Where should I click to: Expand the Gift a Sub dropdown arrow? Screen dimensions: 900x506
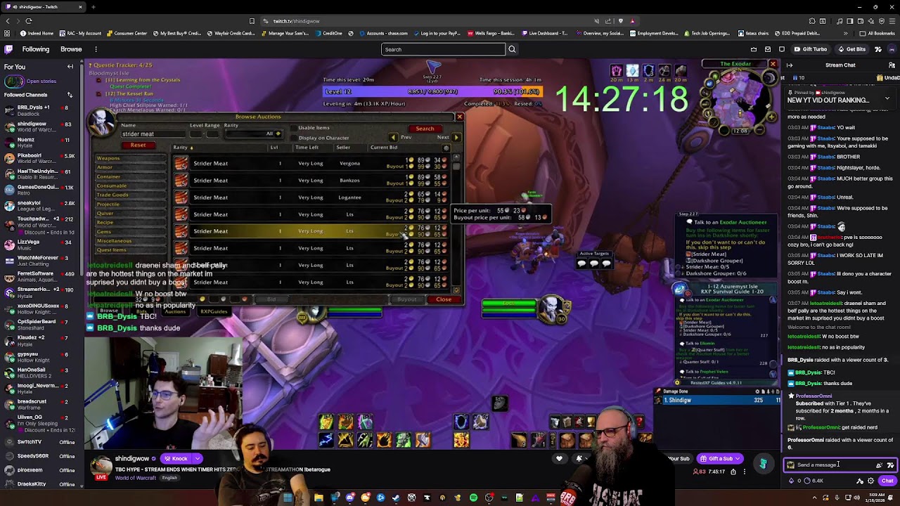click(738, 459)
